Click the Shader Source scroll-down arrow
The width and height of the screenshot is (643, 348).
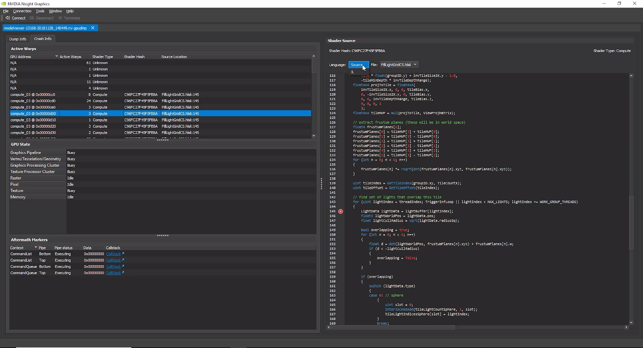(x=631, y=322)
